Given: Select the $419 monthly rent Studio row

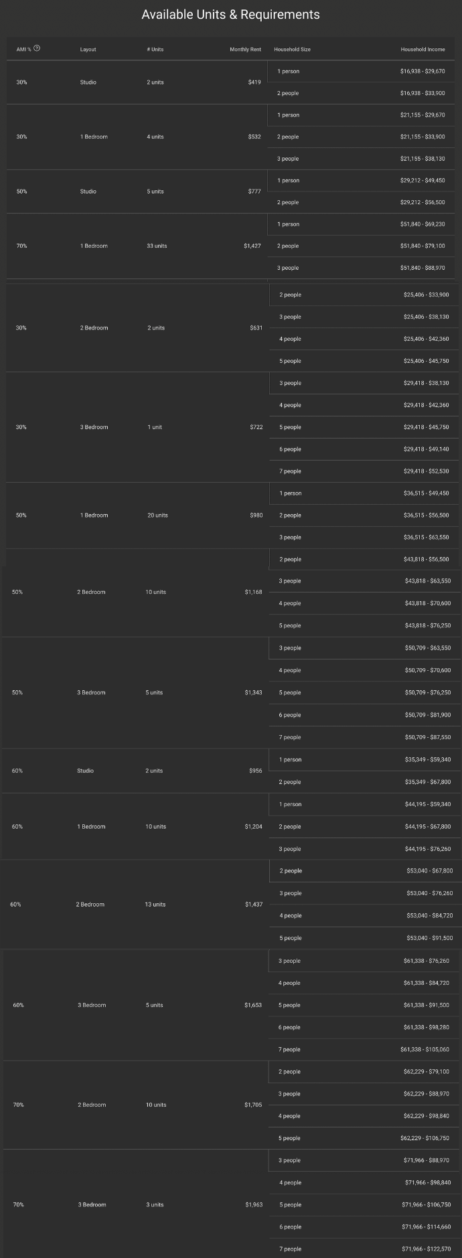Looking at the screenshot, I should click(230, 82).
